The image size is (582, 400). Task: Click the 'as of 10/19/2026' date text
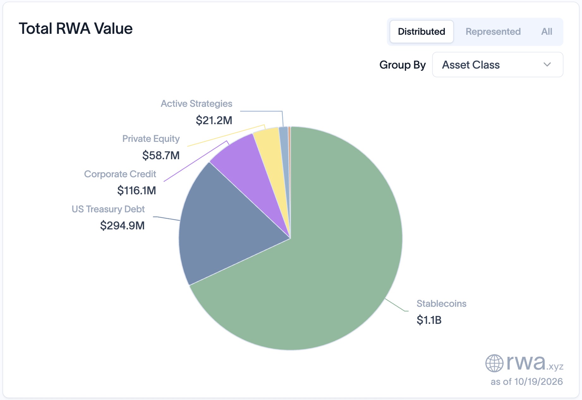tap(527, 382)
